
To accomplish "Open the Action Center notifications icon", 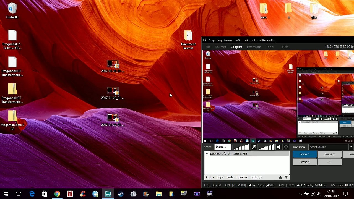I will pos(345,194).
